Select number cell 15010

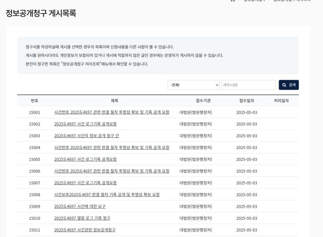34,218
